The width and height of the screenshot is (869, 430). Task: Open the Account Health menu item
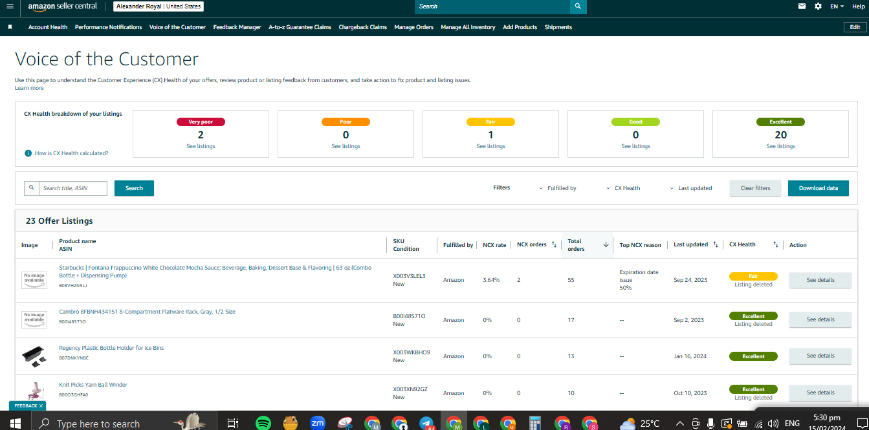pos(48,27)
